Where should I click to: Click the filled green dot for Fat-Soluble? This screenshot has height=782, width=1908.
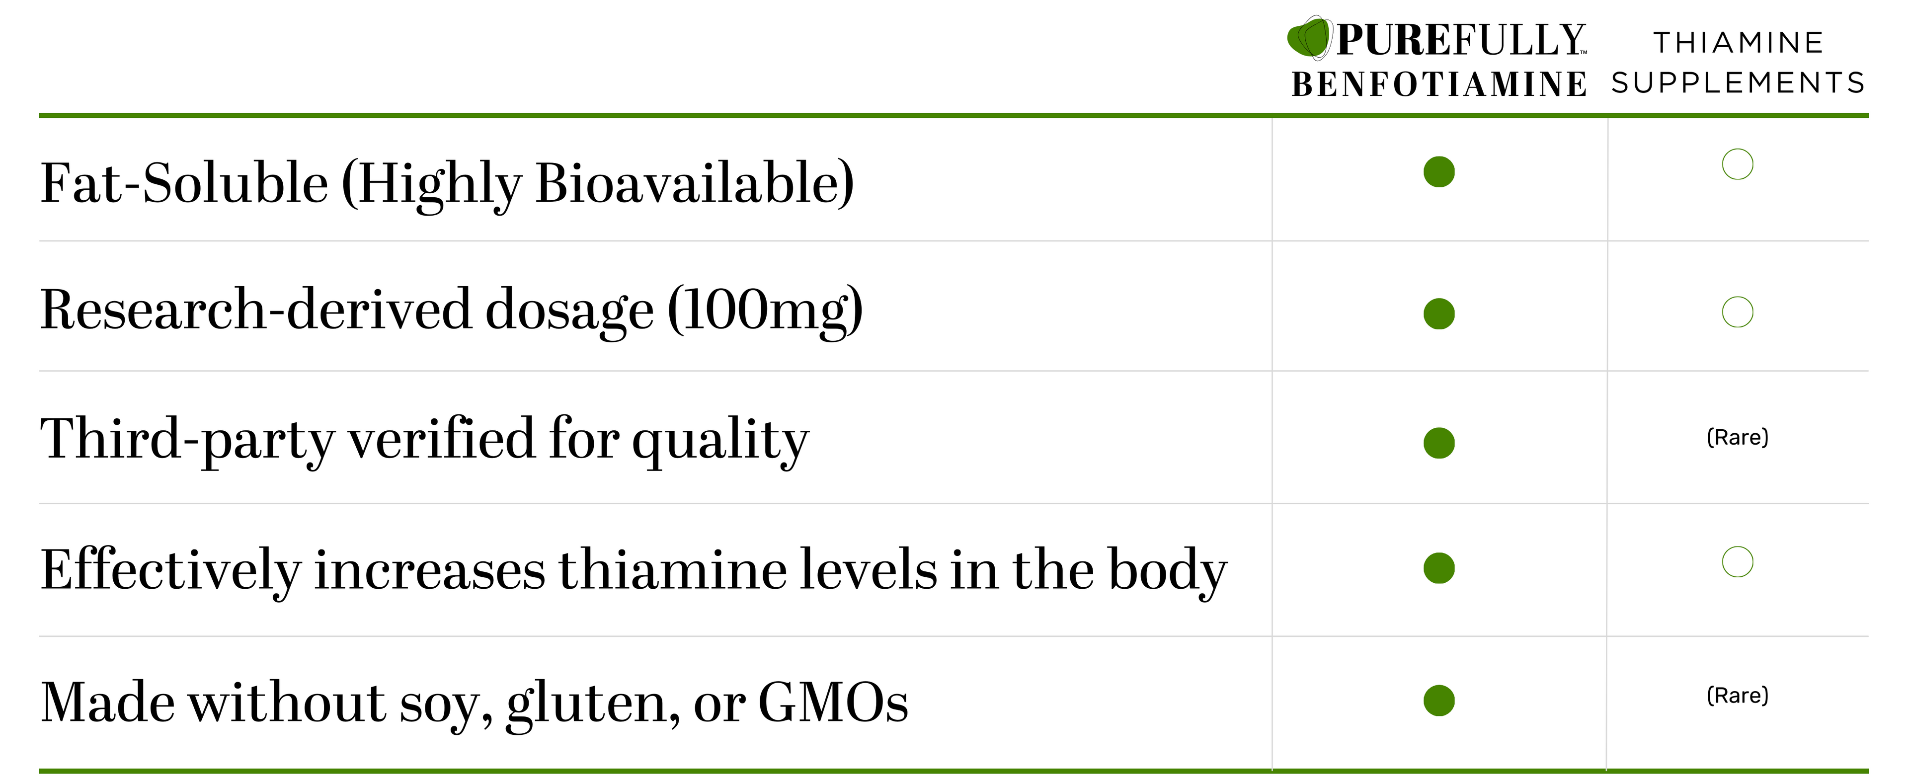click(x=1438, y=172)
